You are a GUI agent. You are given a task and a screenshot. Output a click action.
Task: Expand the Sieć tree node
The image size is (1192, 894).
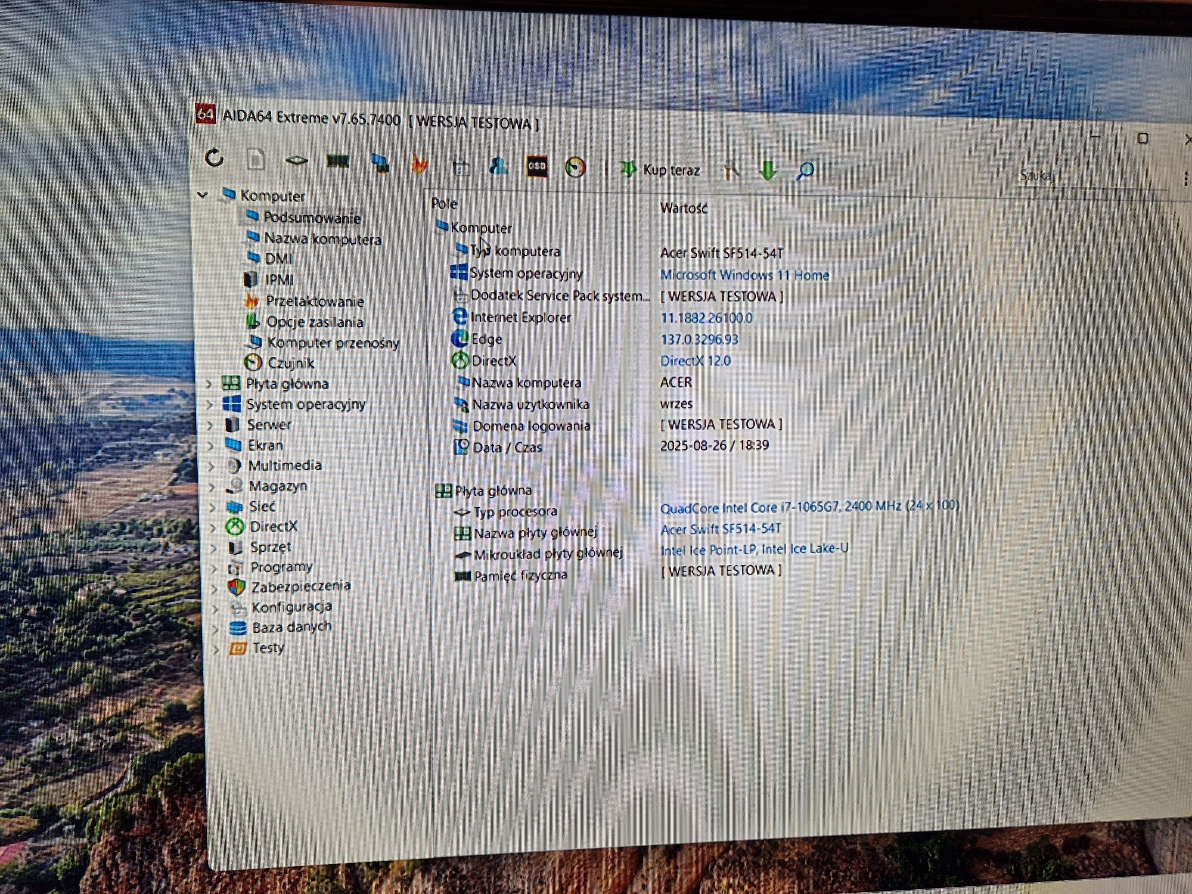(213, 507)
